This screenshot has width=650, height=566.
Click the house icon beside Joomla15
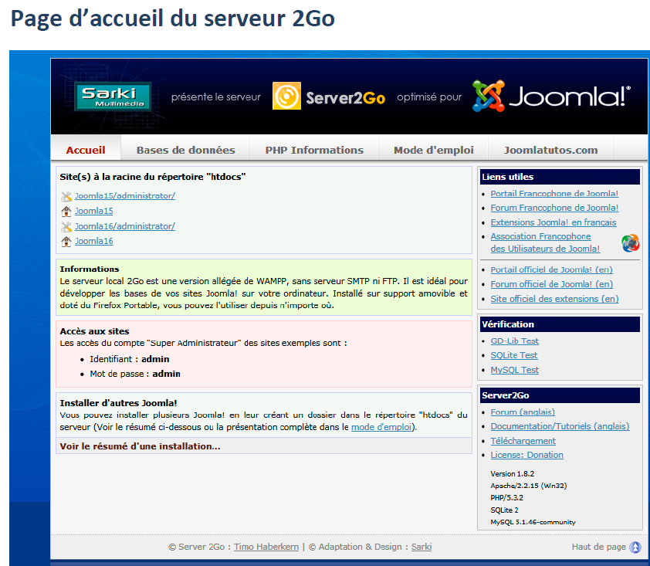pyautogui.click(x=66, y=211)
